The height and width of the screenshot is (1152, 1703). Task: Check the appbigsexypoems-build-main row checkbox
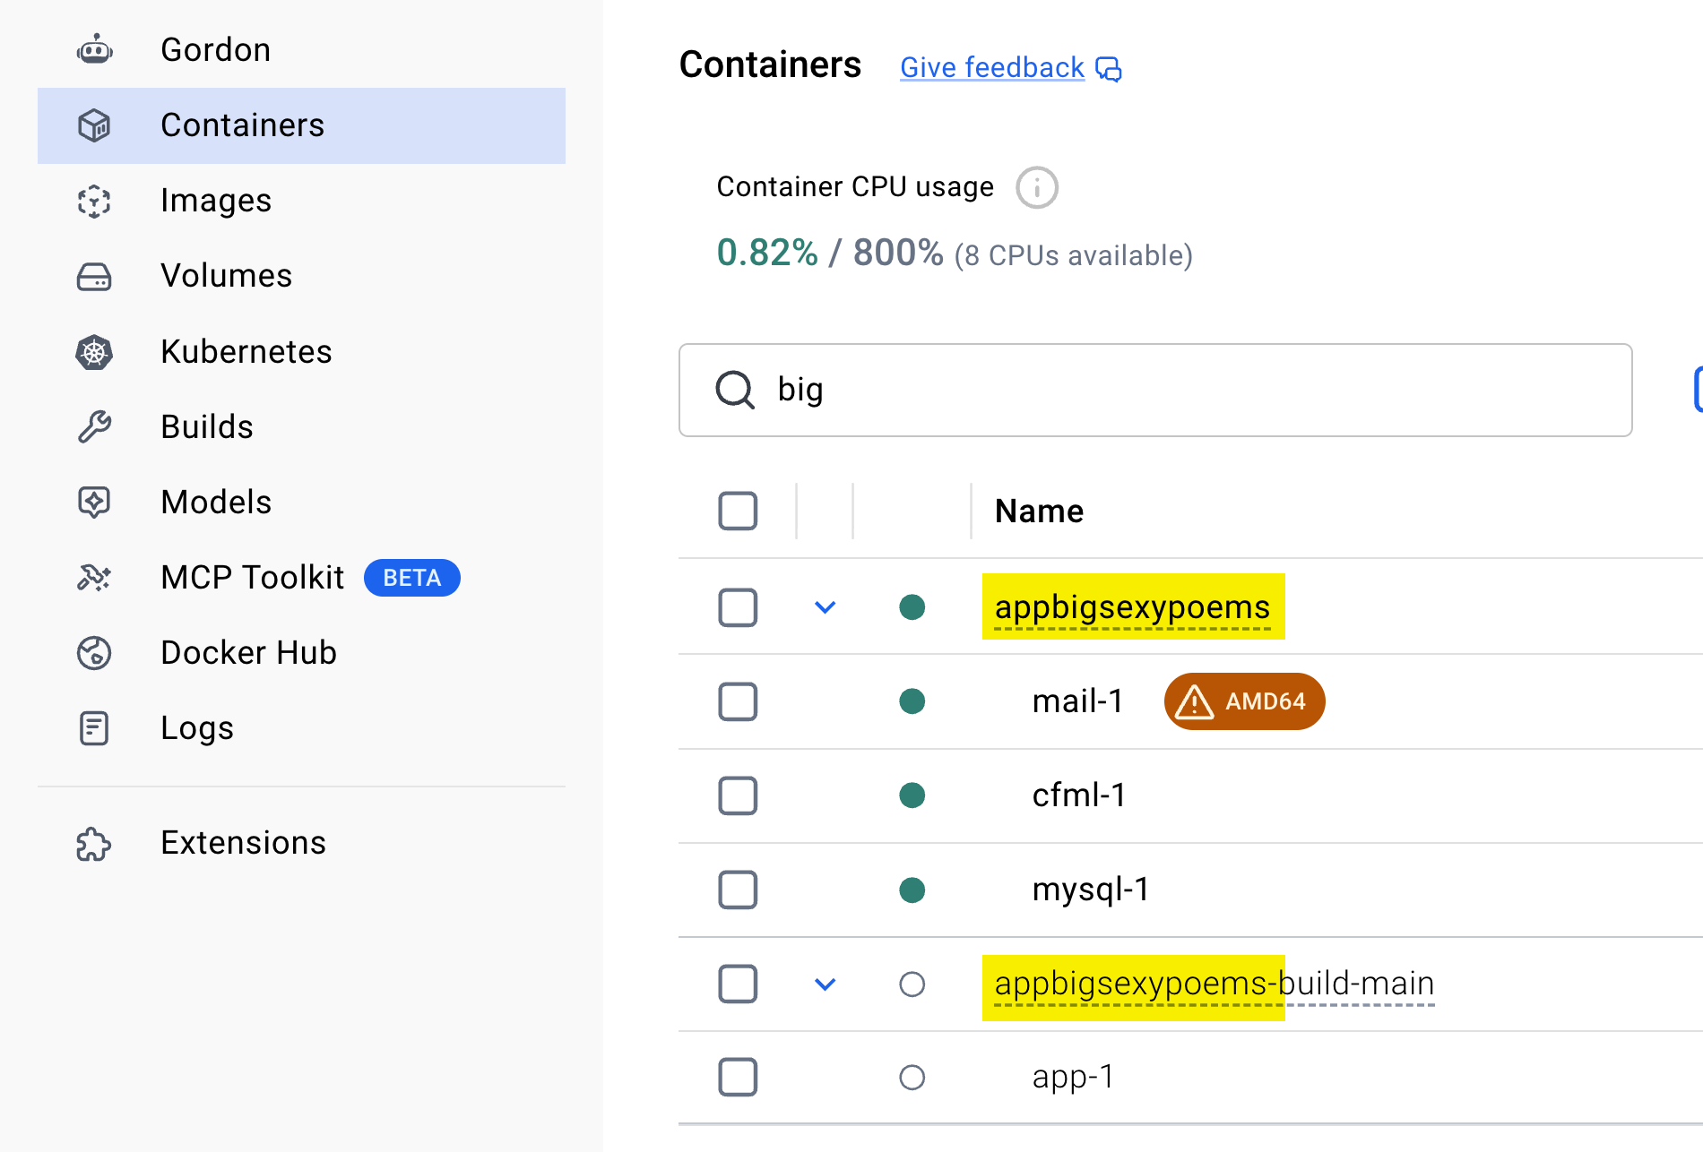coord(738,984)
